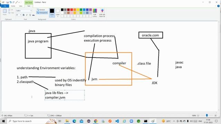
Task: Click the zoom slider handle
Action: pos(207,115)
